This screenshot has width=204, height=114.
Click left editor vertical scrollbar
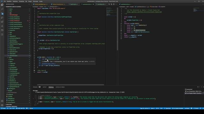117,29
